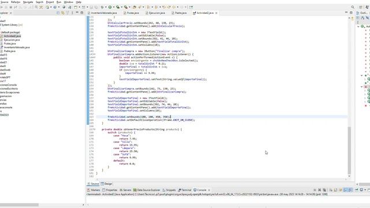Open the Servers view tab
Screen dimensions: 370x208
pos(125,190)
